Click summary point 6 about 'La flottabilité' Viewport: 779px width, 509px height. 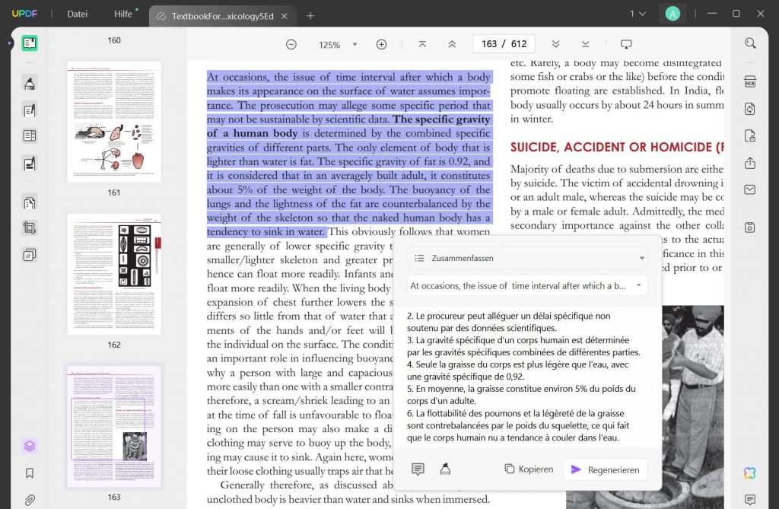pyautogui.click(x=517, y=425)
